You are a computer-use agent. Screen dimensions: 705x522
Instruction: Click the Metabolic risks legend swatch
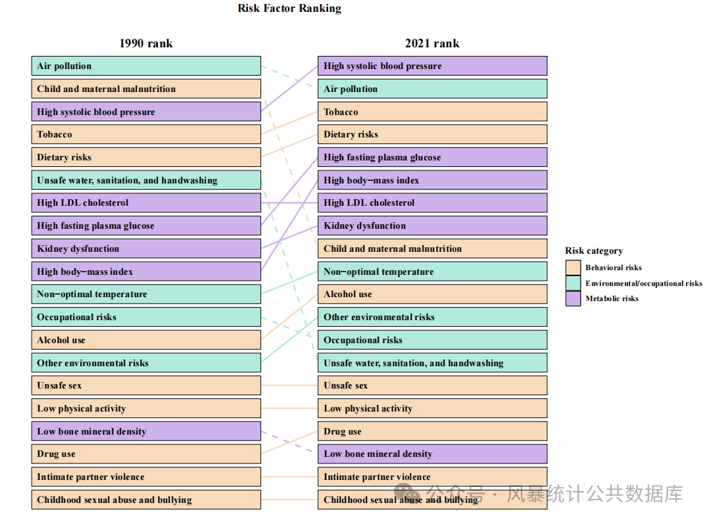[573, 298]
